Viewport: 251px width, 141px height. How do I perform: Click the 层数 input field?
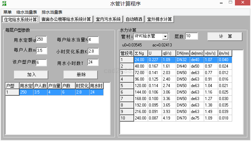(x=192, y=36)
